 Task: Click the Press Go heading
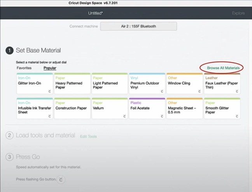[x=28, y=157]
